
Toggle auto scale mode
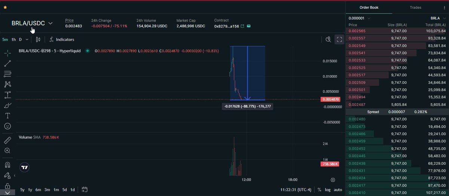pos(338,190)
